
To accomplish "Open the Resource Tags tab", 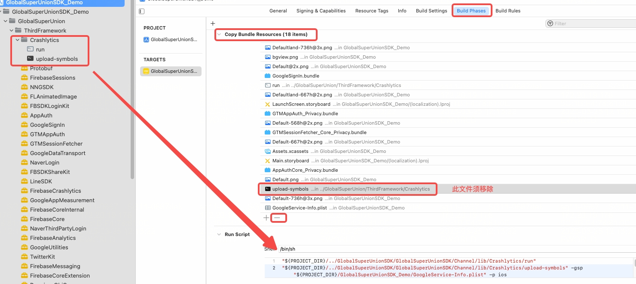I will point(372,11).
